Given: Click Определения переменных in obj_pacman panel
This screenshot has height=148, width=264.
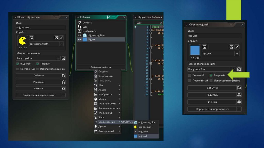Looking at the screenshot, I should click(x=39, y=95).
